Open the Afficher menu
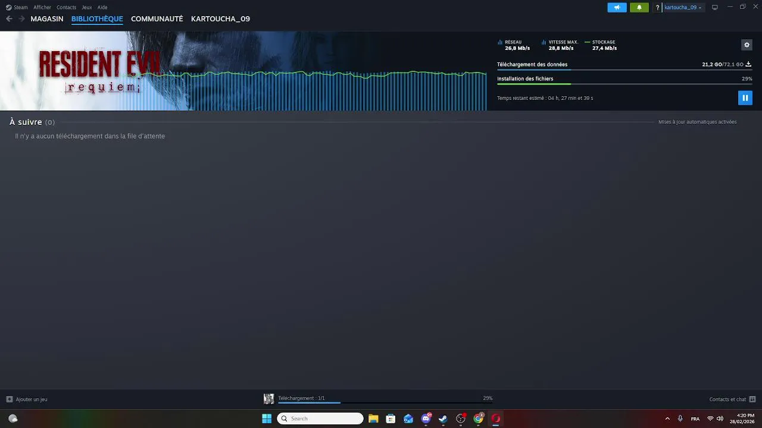The image size is (762, 428). point(42,8)
